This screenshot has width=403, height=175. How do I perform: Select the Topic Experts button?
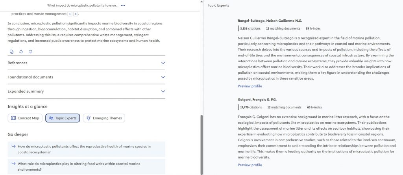63,118
